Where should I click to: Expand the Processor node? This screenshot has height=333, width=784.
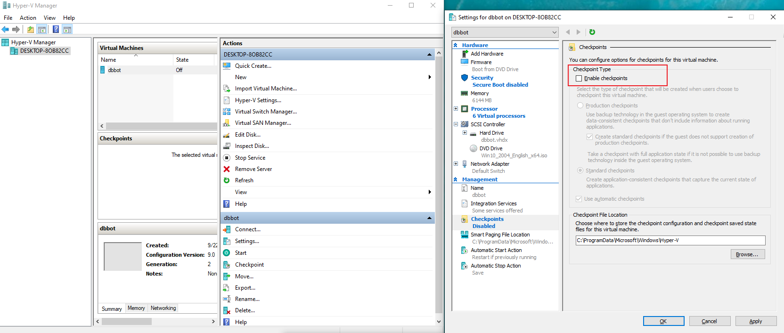pos(456,109)
